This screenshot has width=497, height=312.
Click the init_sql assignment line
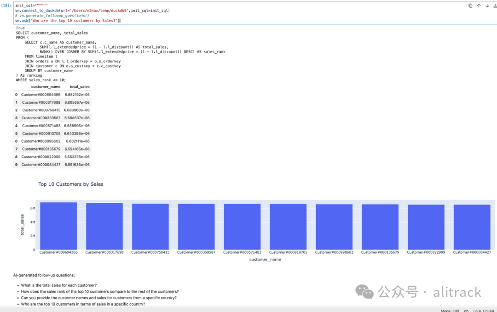(x=31, y=6)
